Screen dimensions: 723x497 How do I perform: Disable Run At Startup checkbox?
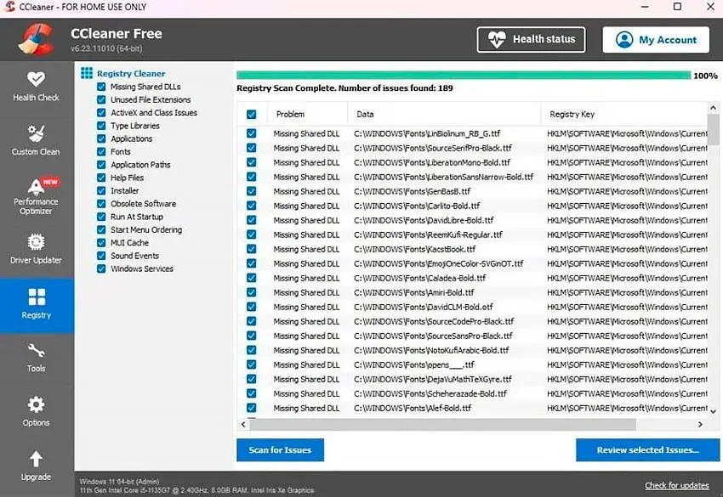101,217
